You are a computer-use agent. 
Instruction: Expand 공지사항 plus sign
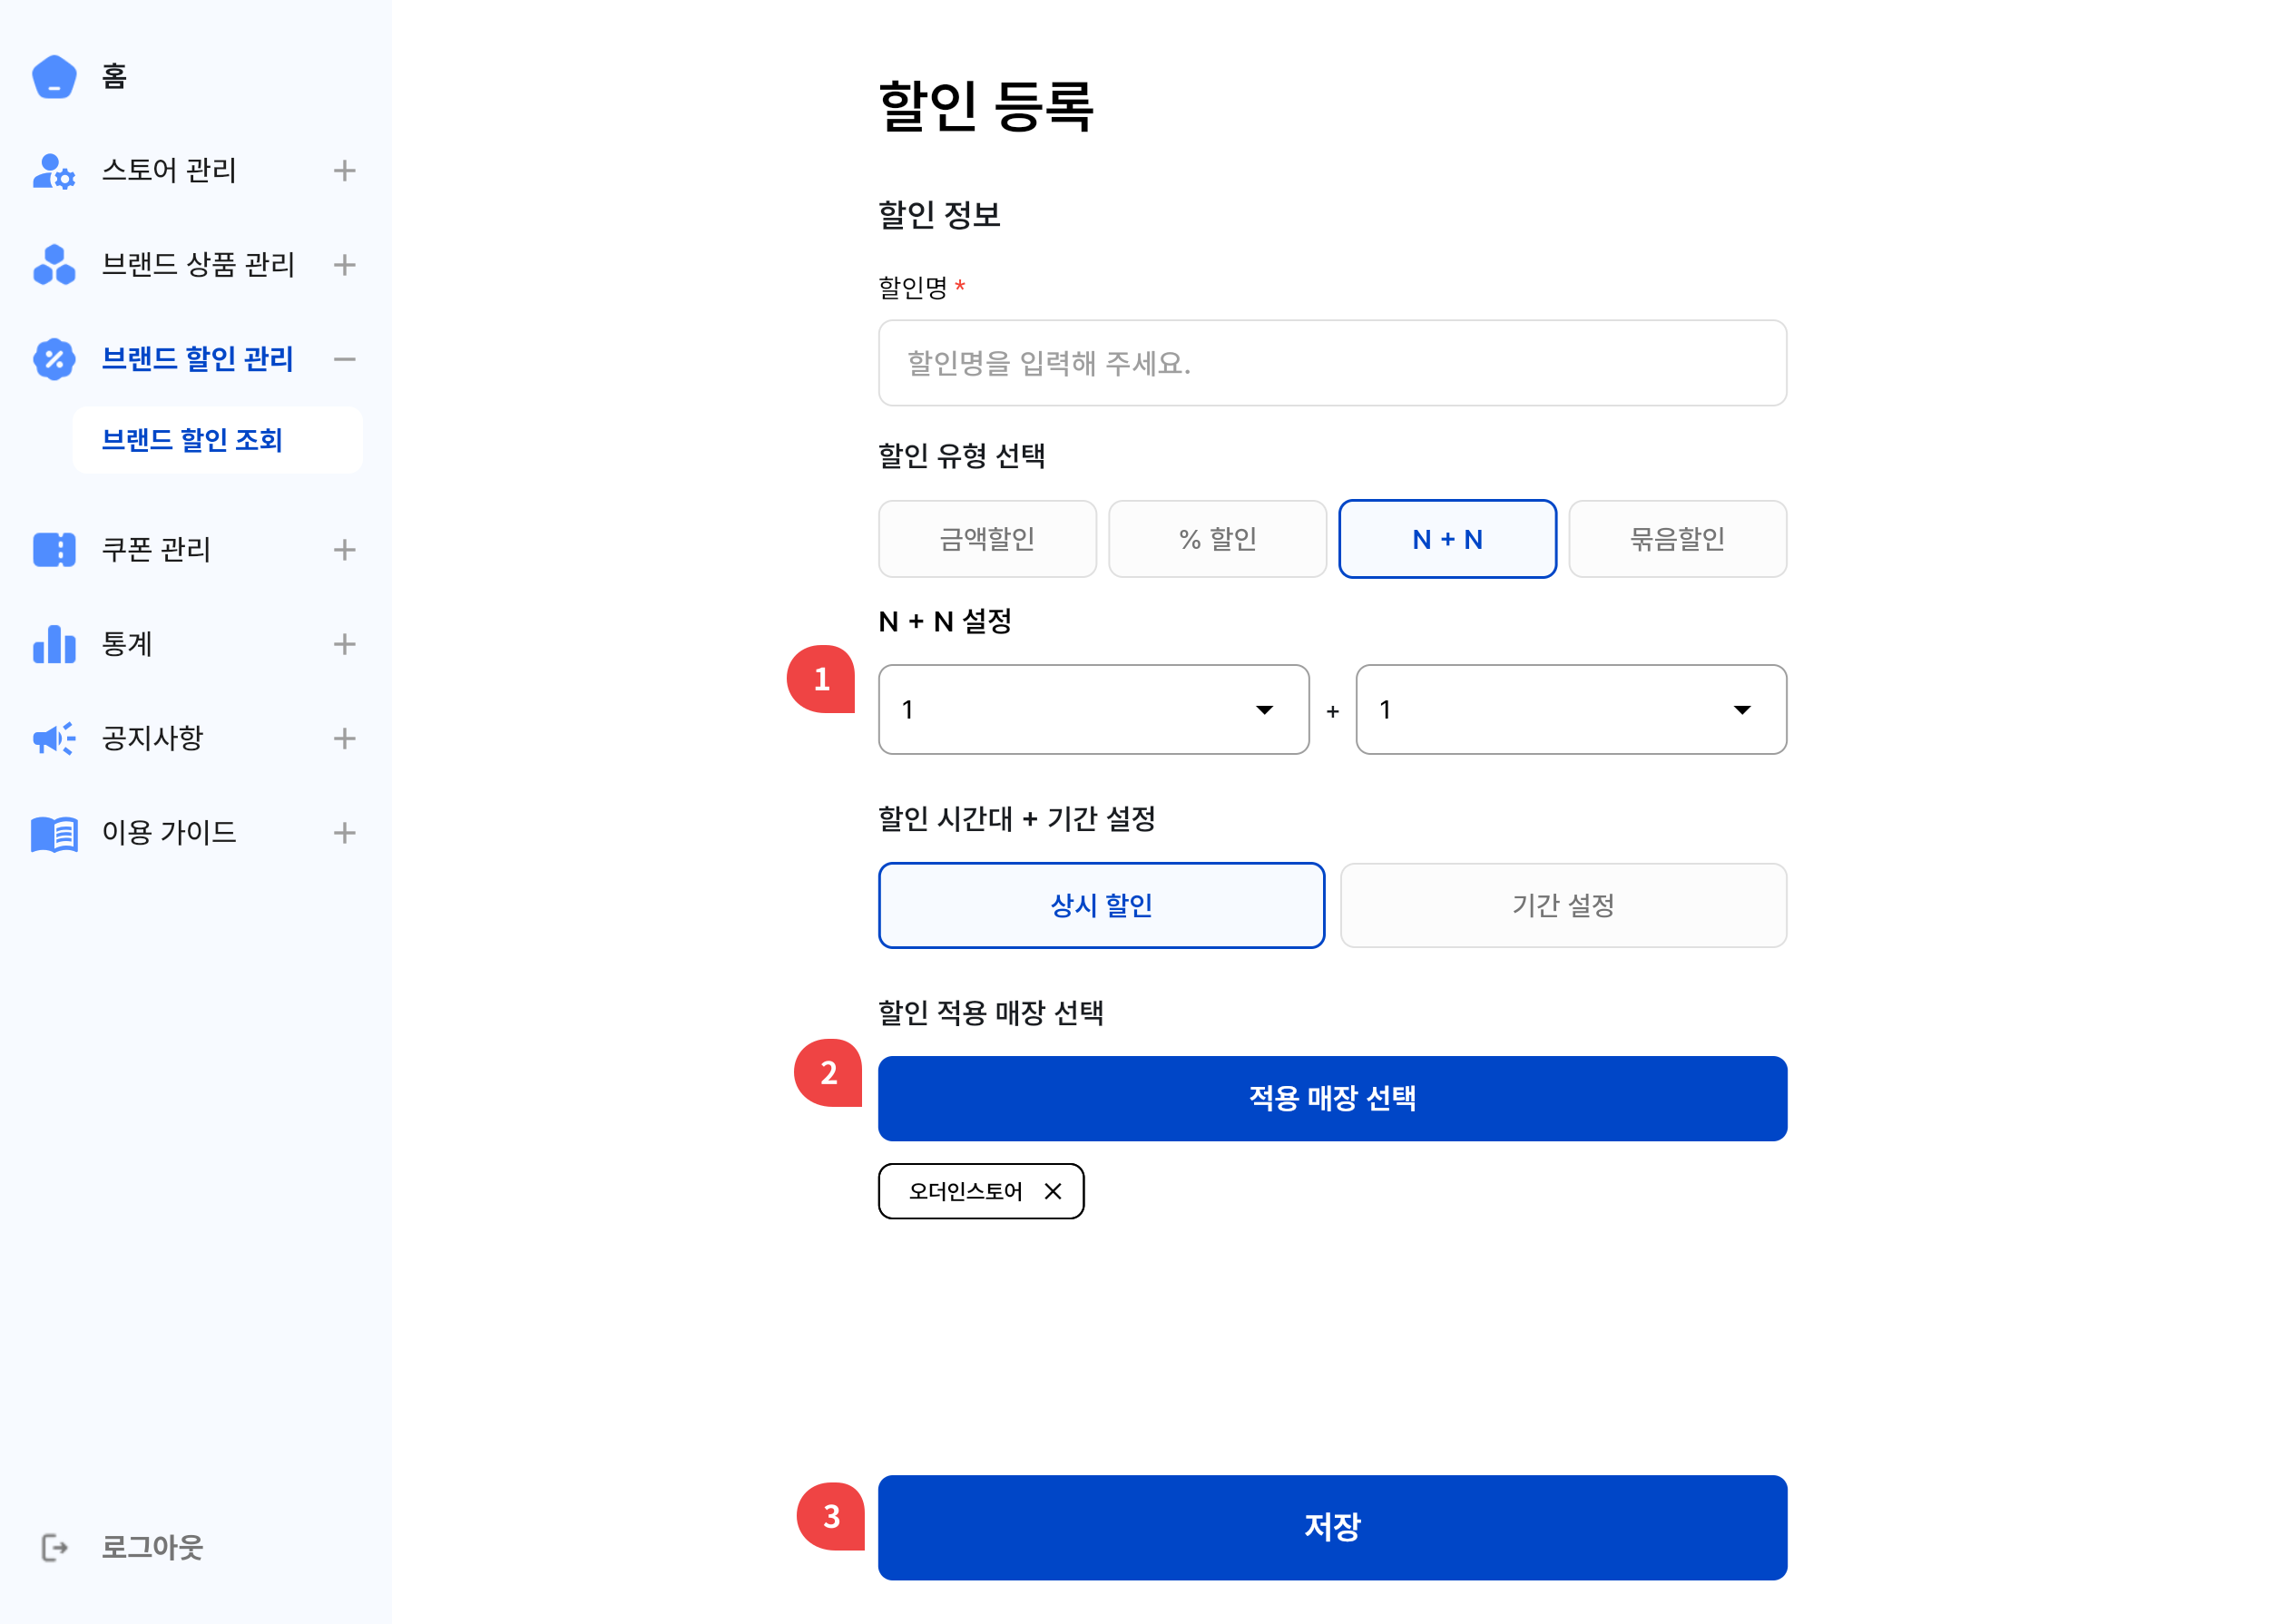coord(345,738)
